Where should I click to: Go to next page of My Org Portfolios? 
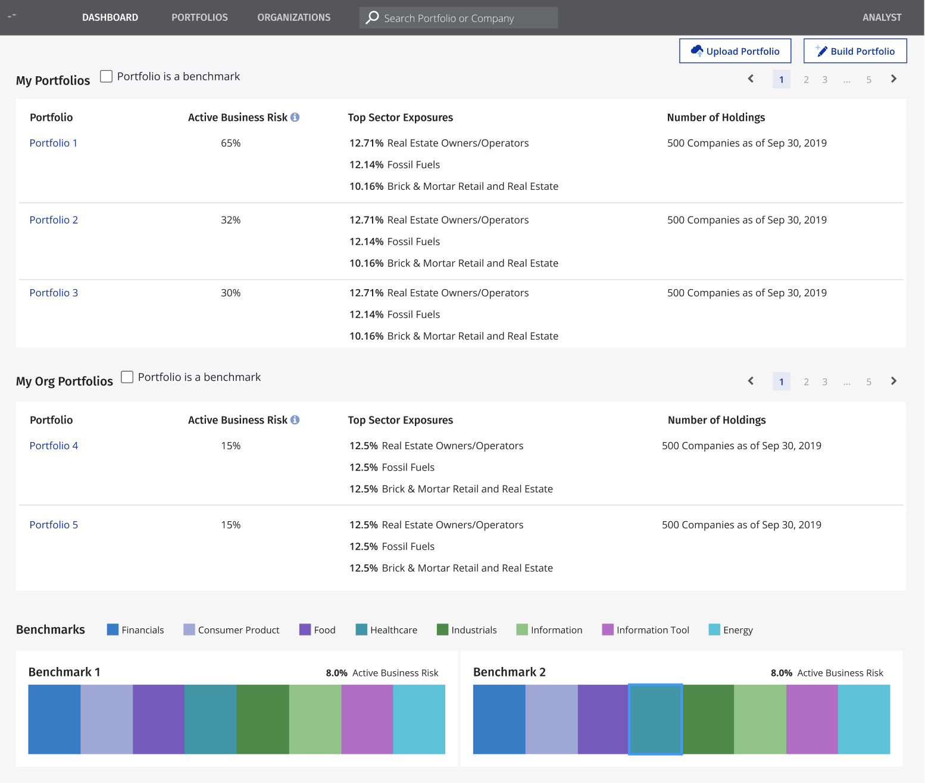(x=893, y=381)
